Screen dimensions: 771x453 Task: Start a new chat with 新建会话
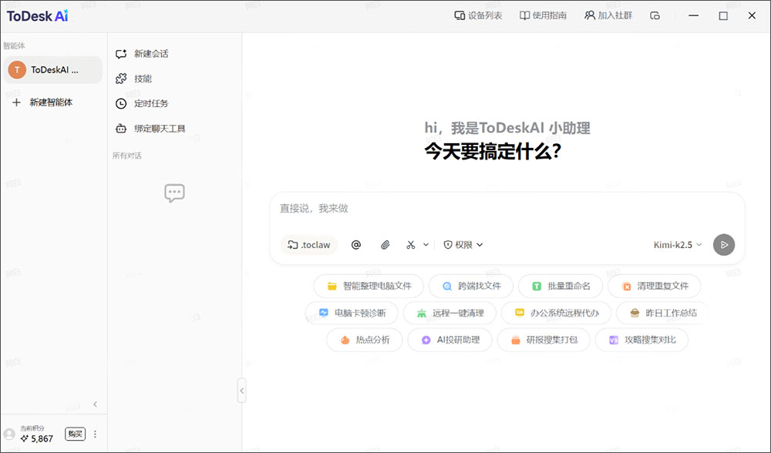tap(142, 54)
